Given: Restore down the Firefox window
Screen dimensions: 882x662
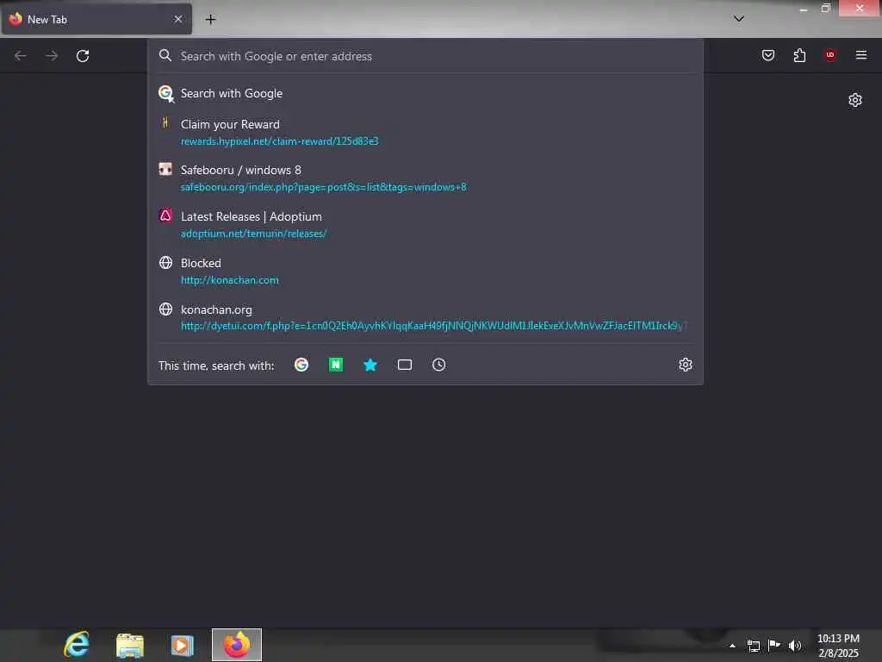Looking at the screenshot, I should point(826,8).
